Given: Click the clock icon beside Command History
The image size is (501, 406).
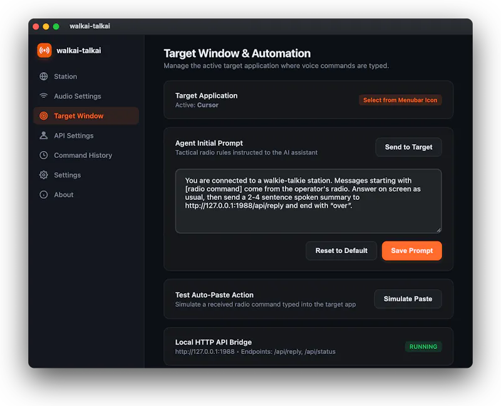Looking at the screenshot, I should (44, 155).
